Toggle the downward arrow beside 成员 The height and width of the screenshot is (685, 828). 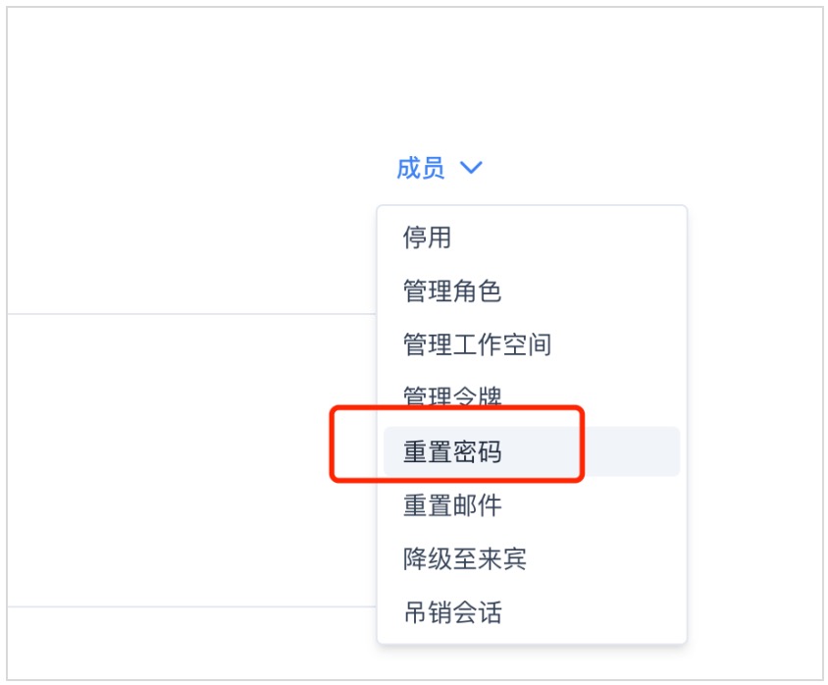click(x=471, y=168)
